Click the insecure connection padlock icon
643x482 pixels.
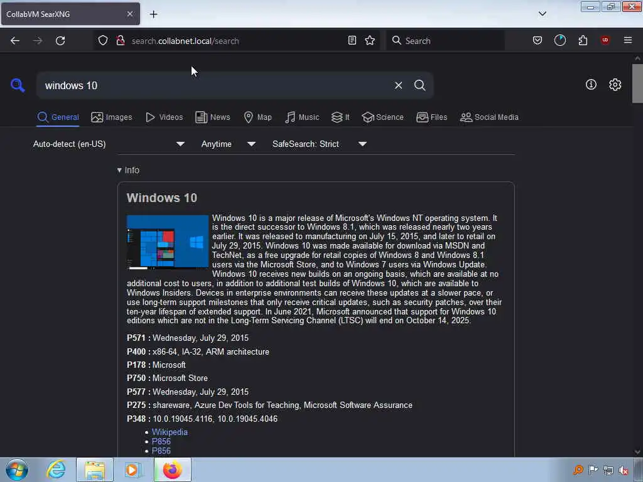coord(121,40)
